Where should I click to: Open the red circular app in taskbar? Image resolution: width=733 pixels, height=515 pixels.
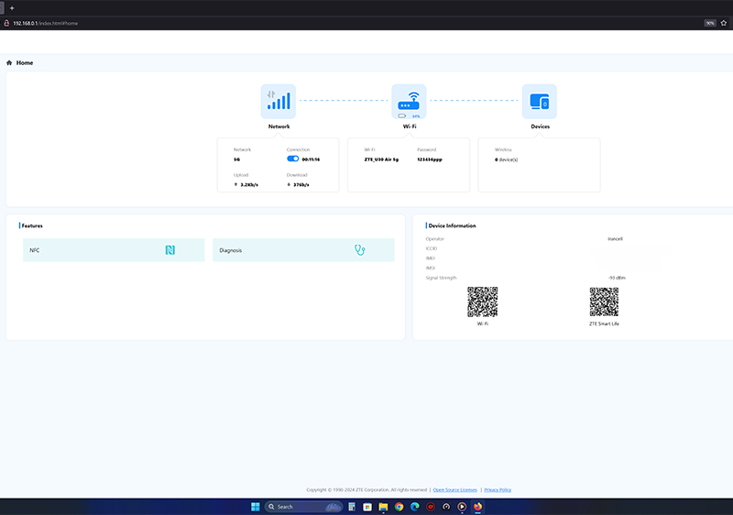(431, 507)
